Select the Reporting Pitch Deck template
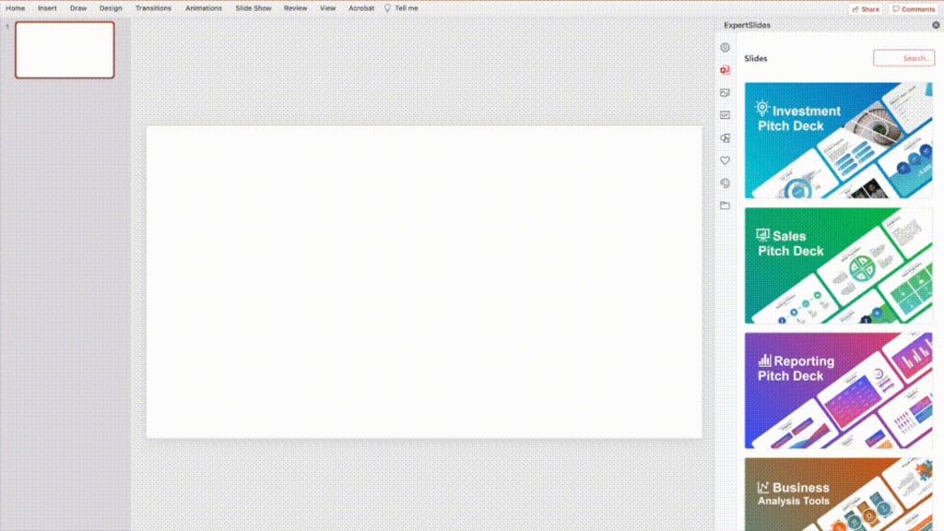This screenshot has width=944, height=531. 838,391
